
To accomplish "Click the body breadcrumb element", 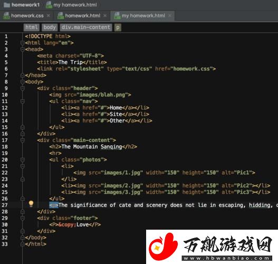I will (50, 27).
